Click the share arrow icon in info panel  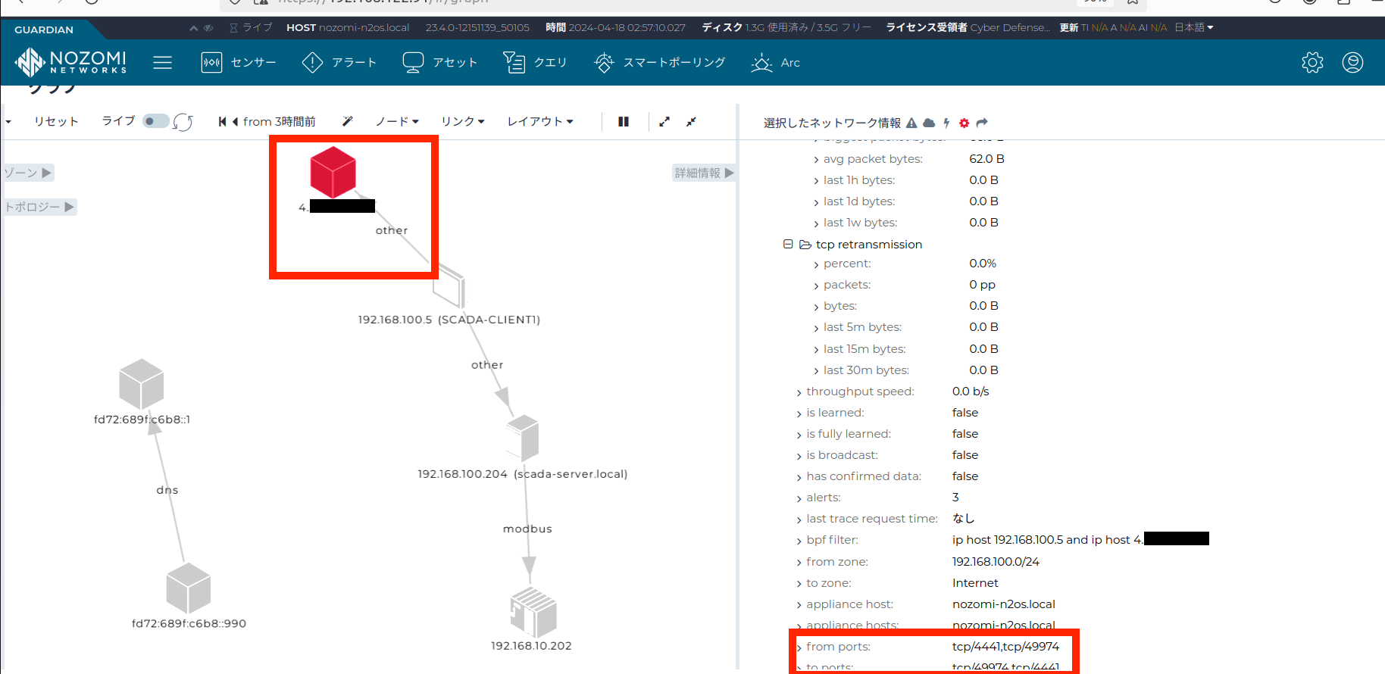[x=982, y=123]
